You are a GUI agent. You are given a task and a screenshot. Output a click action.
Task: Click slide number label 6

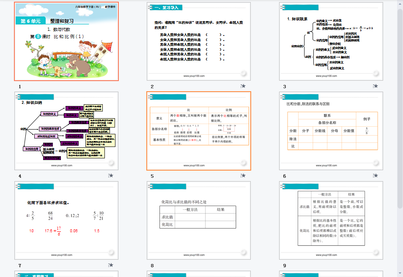coord(285,176)
